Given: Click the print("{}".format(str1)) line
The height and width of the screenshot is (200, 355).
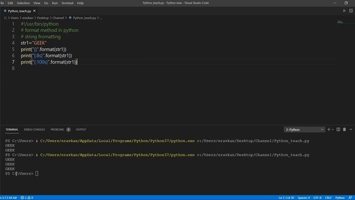Looking at the screenshot, I should click(43, 49).
